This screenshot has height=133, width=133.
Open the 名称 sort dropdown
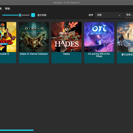(109, 15)
